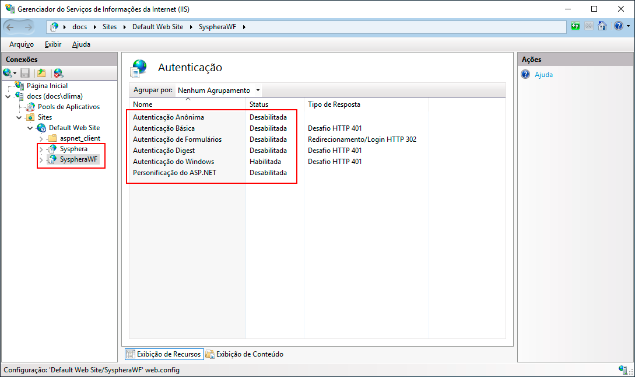Collapse the Default Web Site node
This screenshot has height=377, width=635.
click(30, 128)
